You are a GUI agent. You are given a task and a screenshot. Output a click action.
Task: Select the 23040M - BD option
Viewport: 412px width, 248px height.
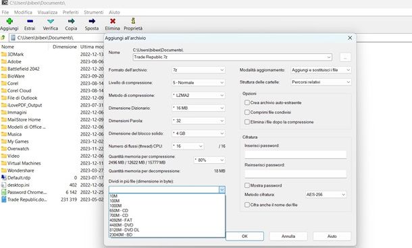point(167,235)
